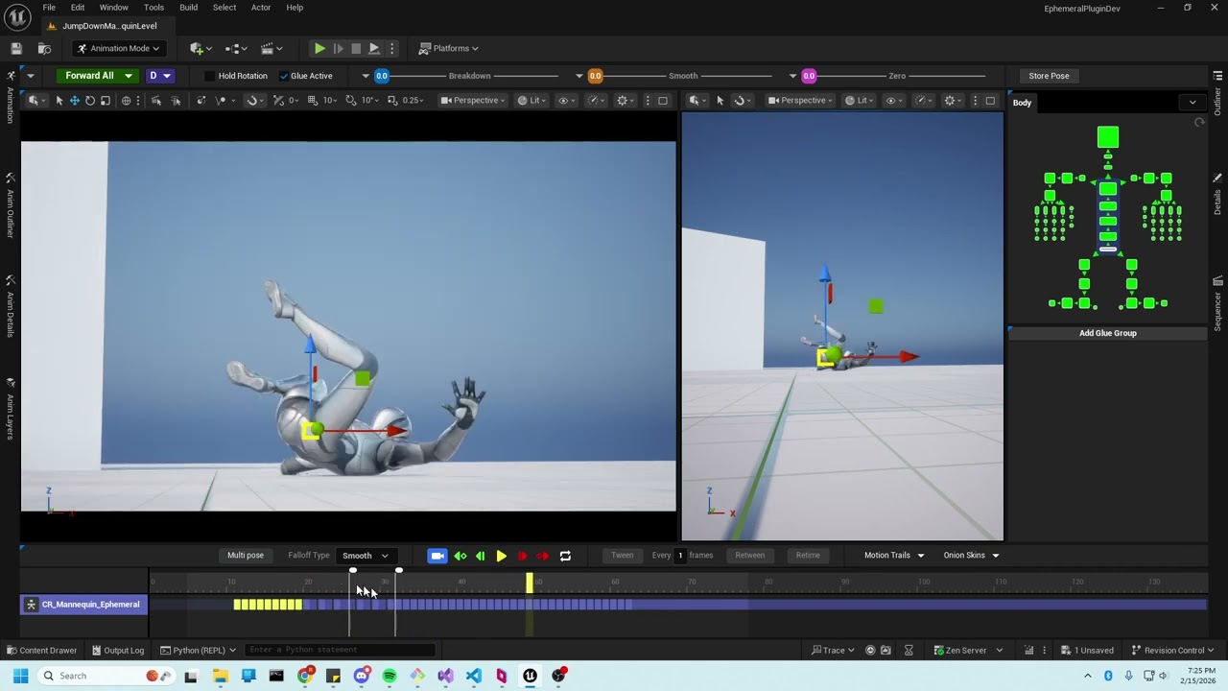Click the world/local coordinate globe icon
Screen dimensions: 1228x691
[126, 100]
